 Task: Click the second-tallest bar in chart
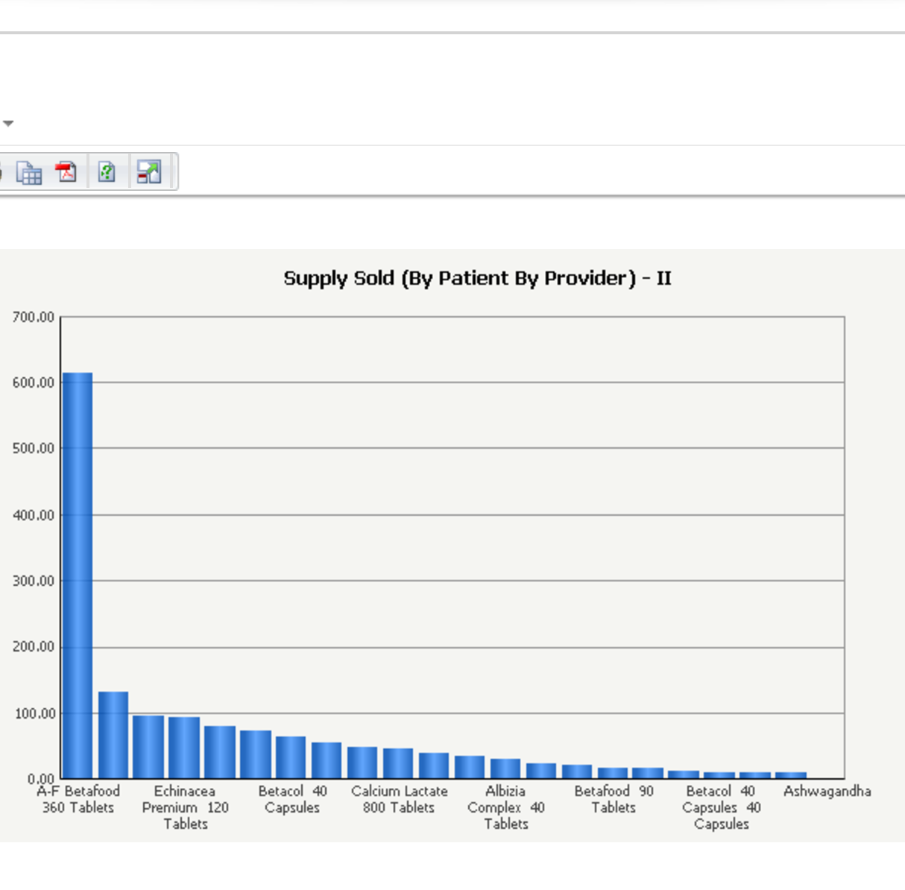pyautogui.click(x=113, y=735)
